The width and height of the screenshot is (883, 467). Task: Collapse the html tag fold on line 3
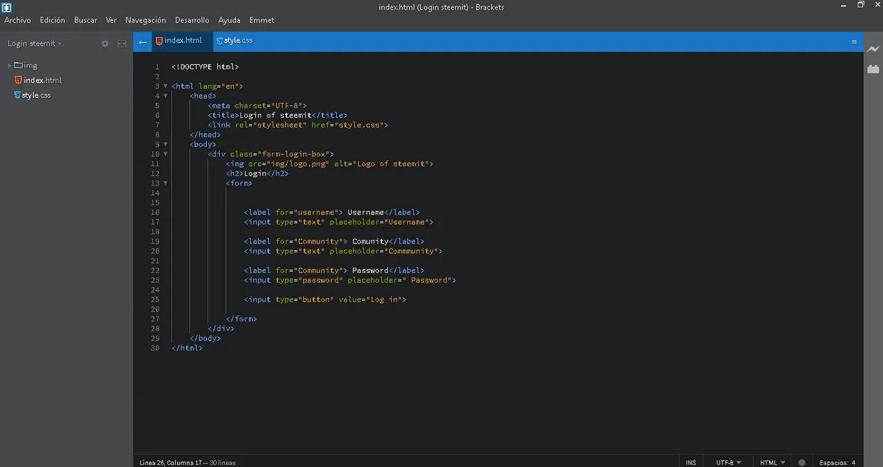[x=166, y=86]
